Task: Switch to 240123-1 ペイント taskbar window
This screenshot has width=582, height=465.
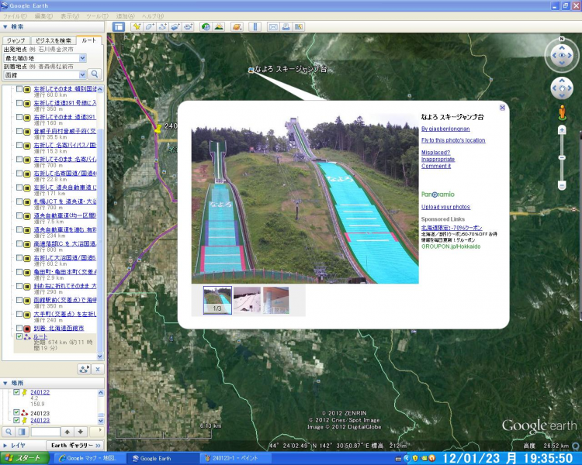Action: (235, 458)
